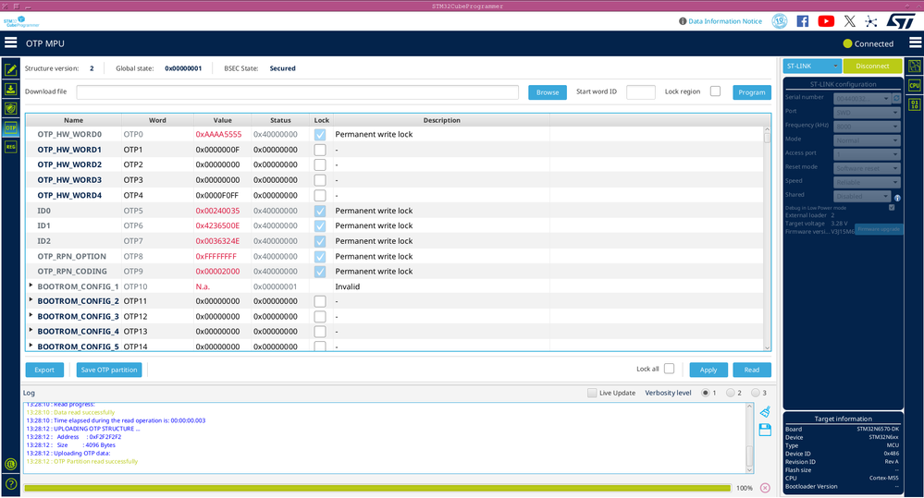Toggle Debug in Low Power mode checkbox
This screenshot has width=924, height=498.
click(x=892, y=207)
